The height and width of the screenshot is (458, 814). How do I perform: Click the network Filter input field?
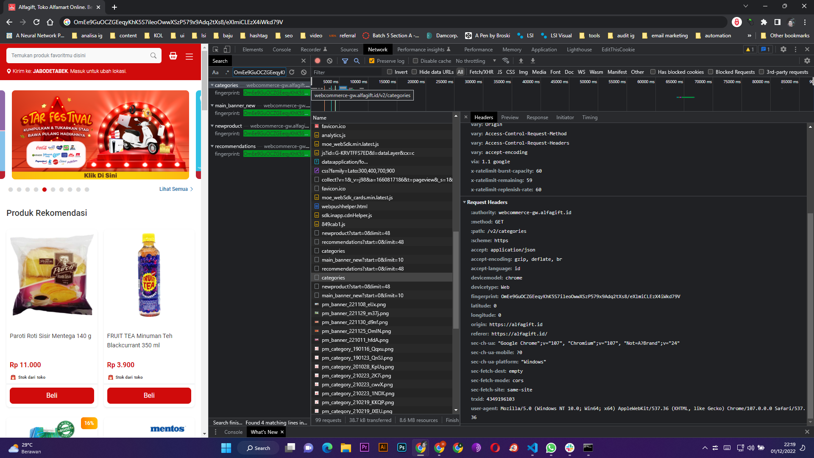346,73
